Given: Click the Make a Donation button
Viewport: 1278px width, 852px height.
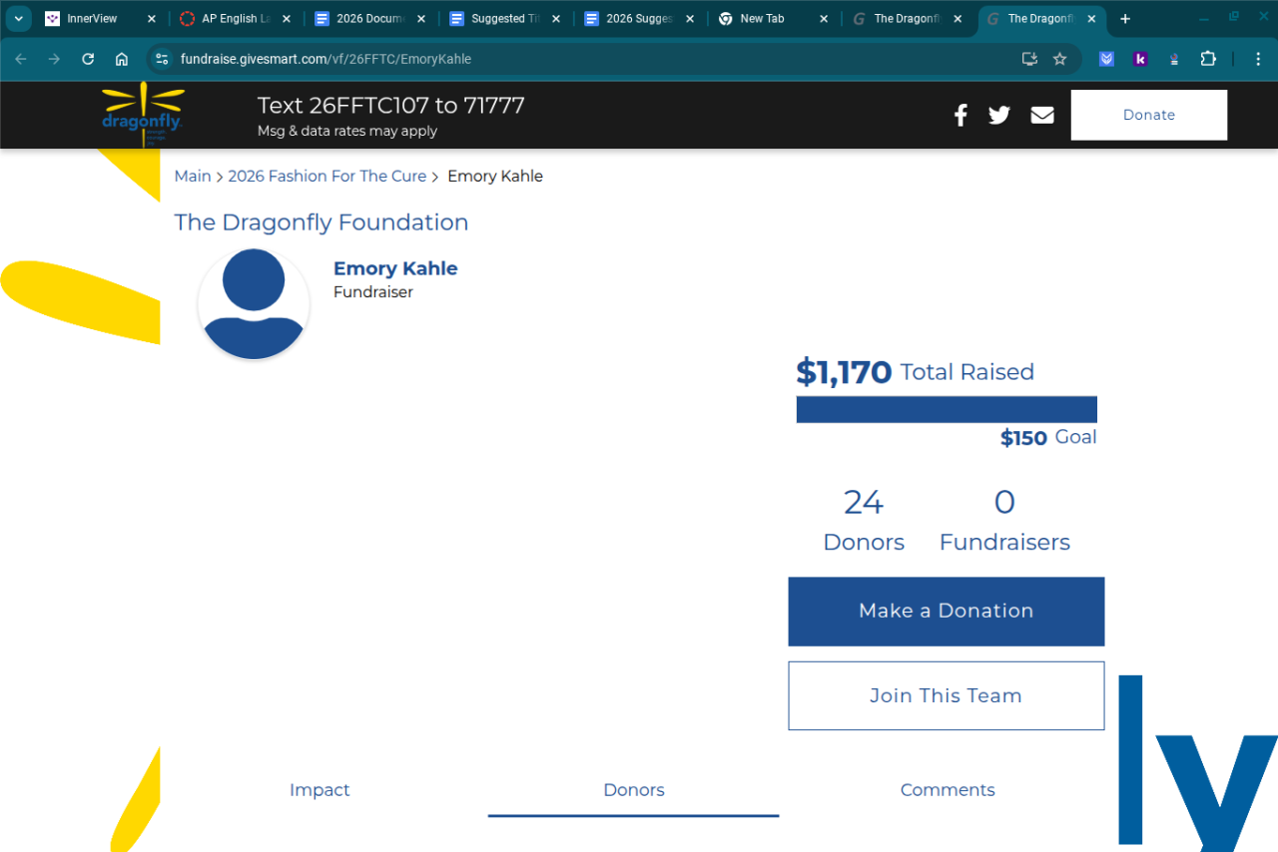Looking at the screenshot, I should click(947, 612).
